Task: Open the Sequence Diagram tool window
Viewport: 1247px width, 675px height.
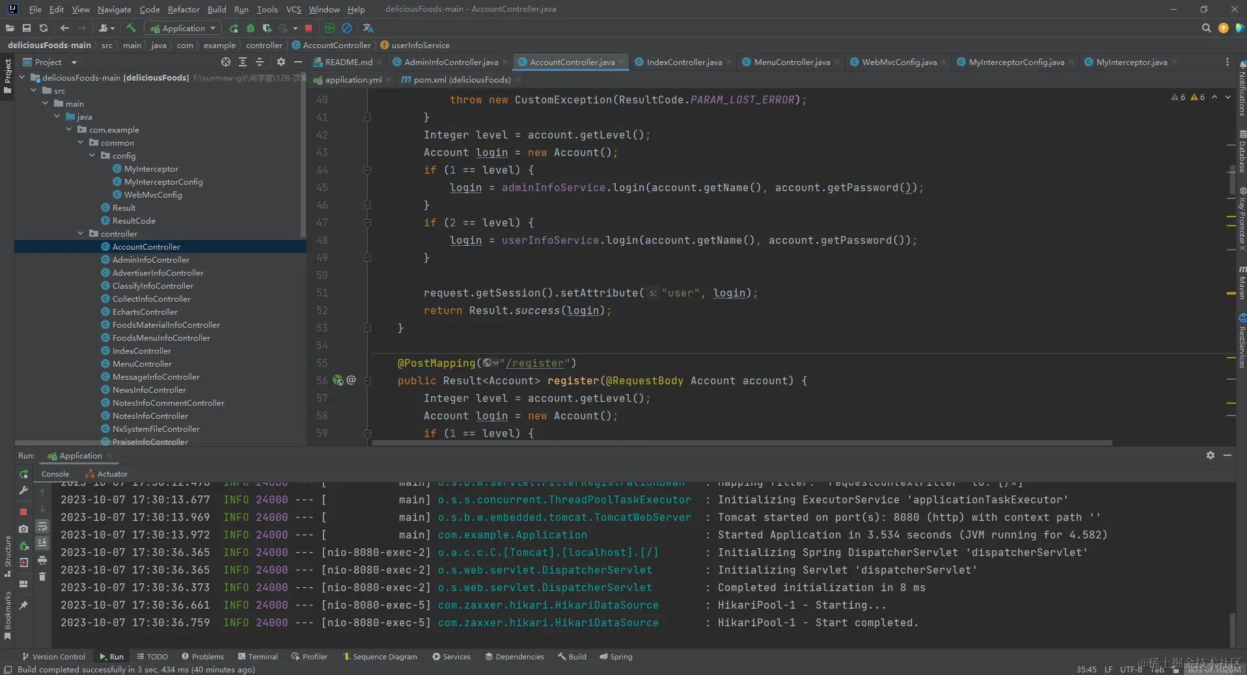Action: pos(379,656)
